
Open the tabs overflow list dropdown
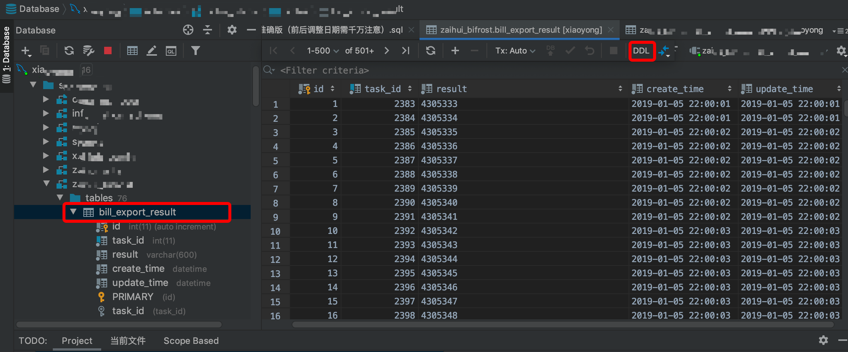[839, 30]
